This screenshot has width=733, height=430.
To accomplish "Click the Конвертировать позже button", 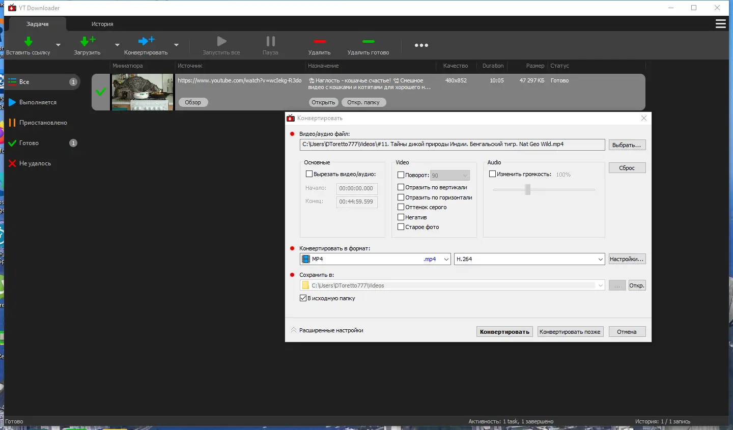I will point(570,332).
